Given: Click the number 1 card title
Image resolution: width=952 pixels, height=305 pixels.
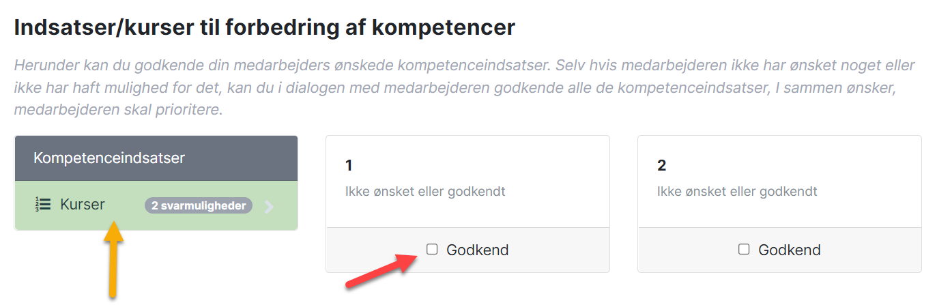Looking at the screenshot, I should coord(349,165).
